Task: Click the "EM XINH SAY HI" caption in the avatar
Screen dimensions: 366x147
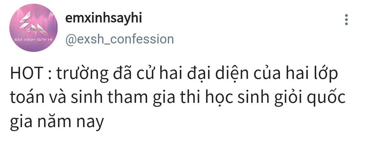Action: click(33, 40)
